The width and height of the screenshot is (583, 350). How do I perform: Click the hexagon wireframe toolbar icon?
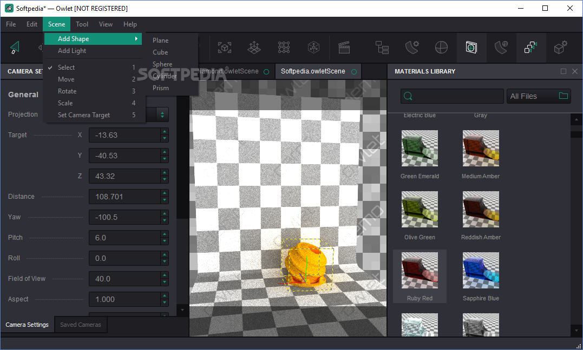pyautogui.click(x=314, y=48)
